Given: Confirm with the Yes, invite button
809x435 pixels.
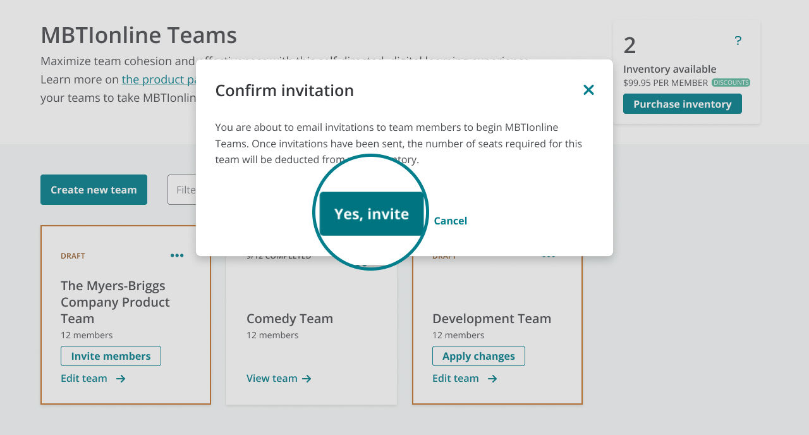Looking at the screenshot, I should [x=372, y=214].
